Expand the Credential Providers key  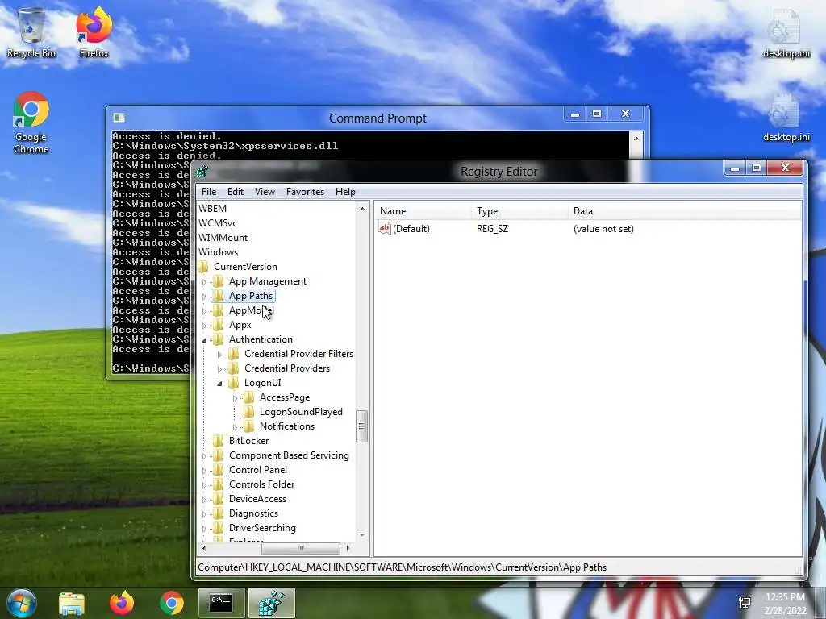(x=219, y=369)
